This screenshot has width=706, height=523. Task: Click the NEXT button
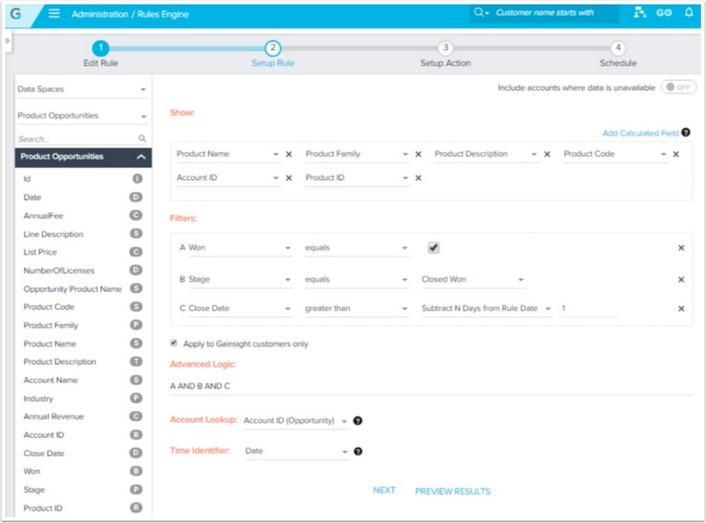[384, 490]
